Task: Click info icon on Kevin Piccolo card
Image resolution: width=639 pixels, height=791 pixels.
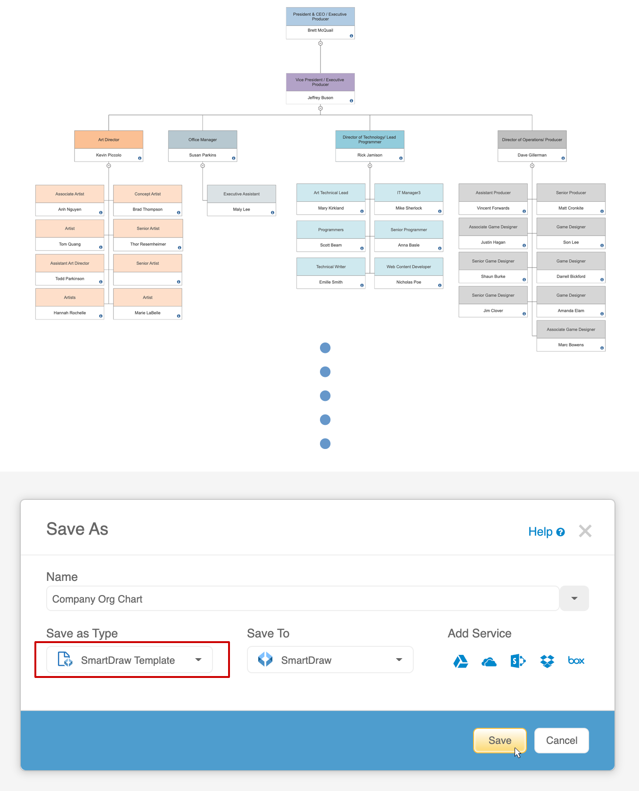Action: [139, 158]
